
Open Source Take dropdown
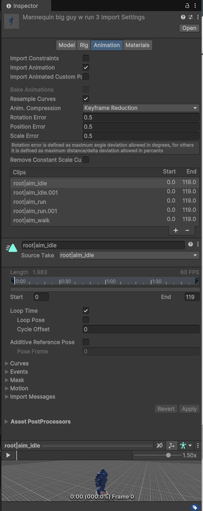tap(129, 255)
